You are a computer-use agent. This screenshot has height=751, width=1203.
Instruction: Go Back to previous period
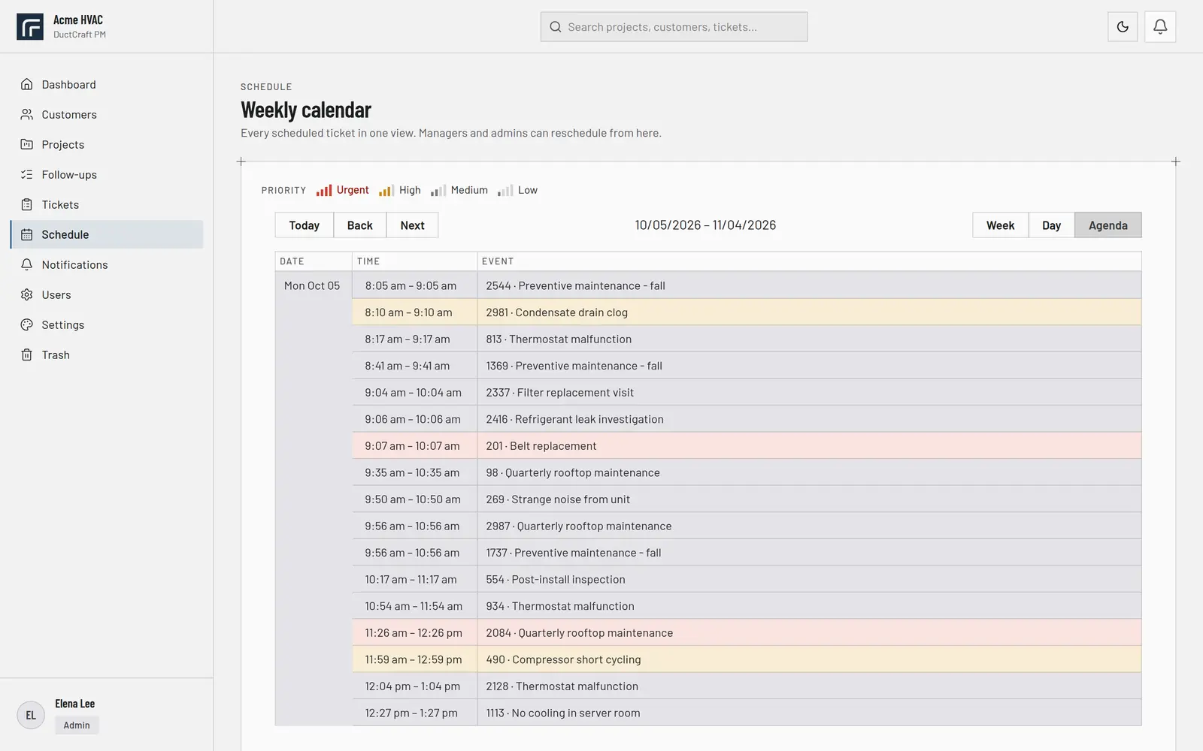360,225
